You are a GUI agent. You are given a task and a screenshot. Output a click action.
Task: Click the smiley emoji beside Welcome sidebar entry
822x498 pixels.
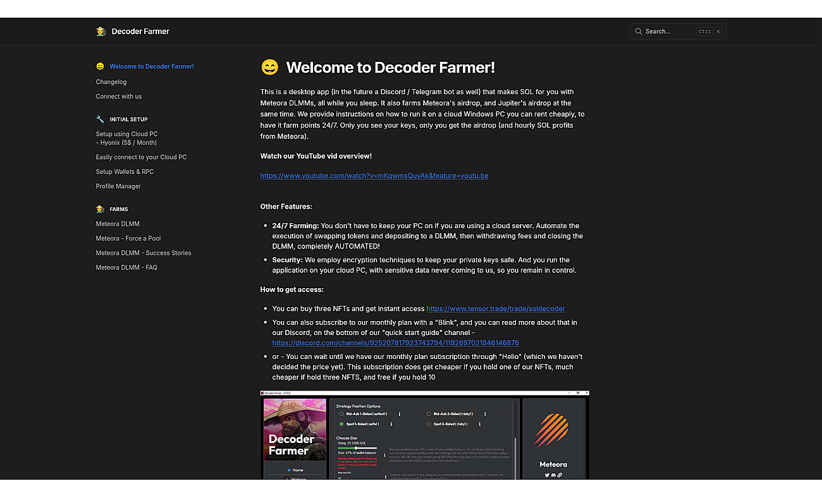100,66
